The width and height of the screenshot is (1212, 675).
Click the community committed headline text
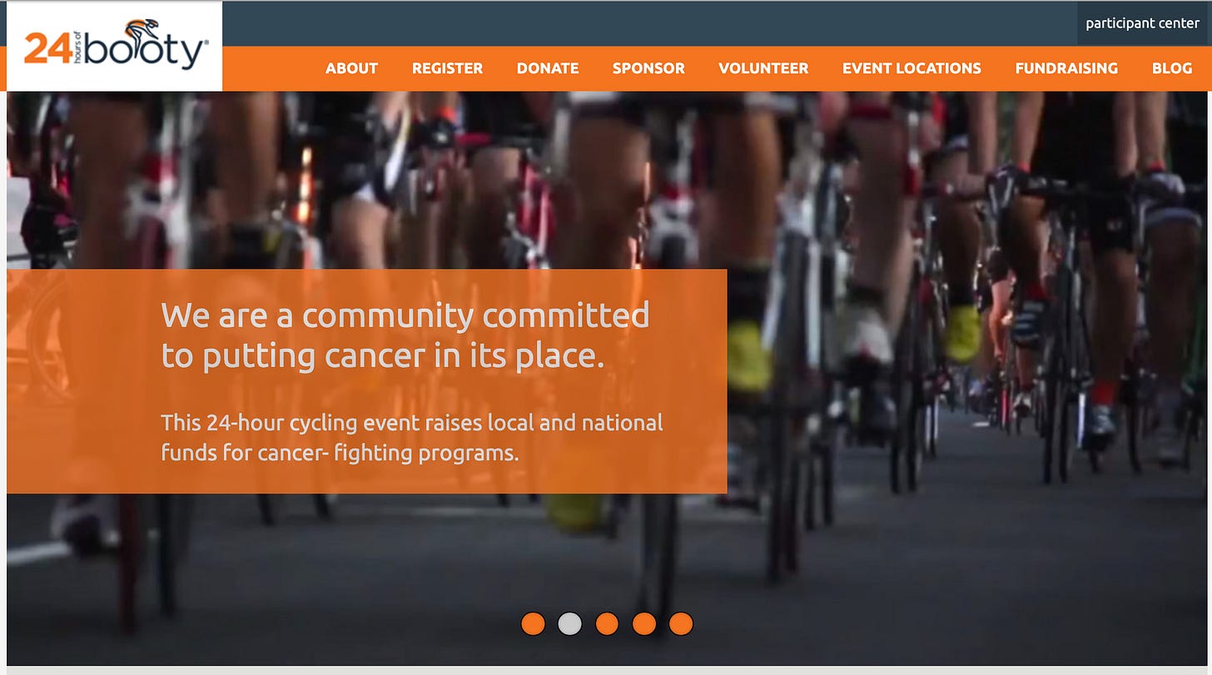pos(405,335)
